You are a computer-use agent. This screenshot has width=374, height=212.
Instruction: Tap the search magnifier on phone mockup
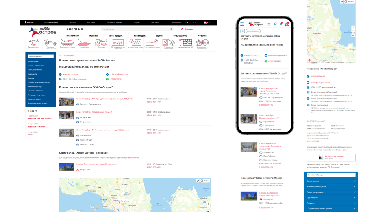[275, 24]
